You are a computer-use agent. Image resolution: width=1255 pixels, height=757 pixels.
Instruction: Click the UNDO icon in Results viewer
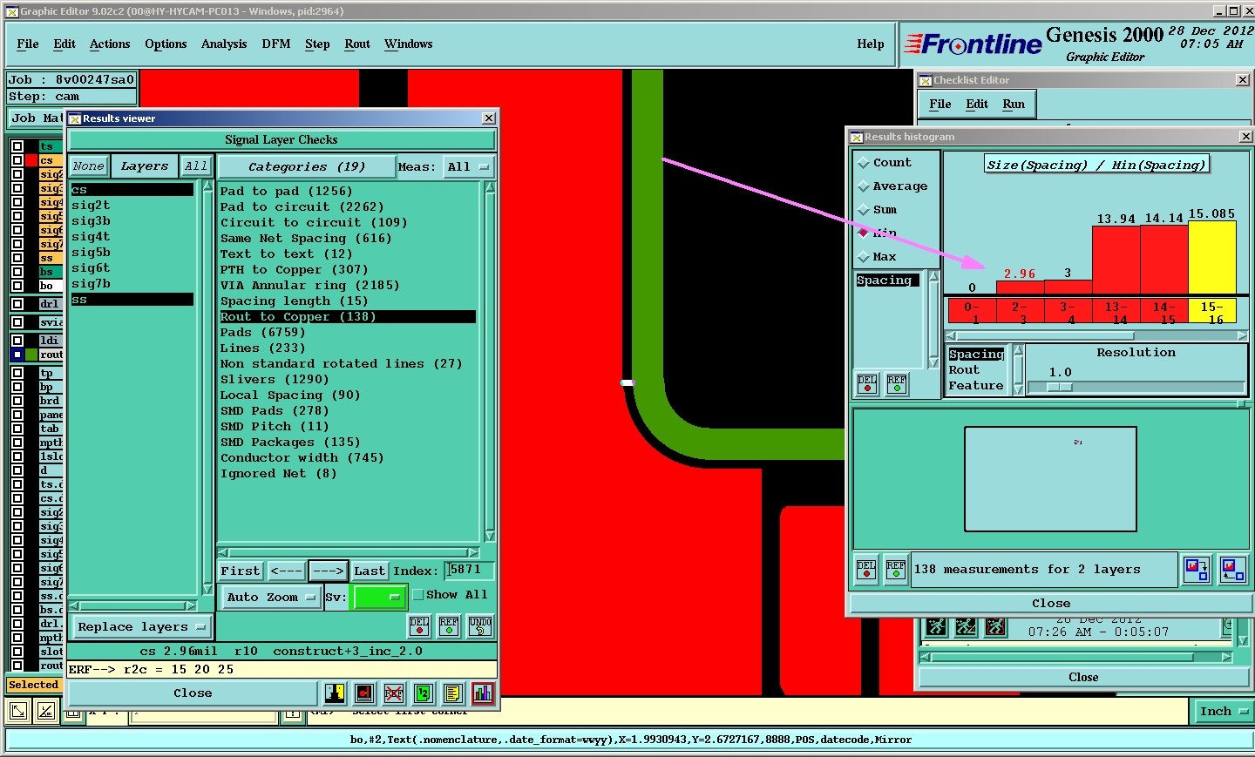coord(480,625)
